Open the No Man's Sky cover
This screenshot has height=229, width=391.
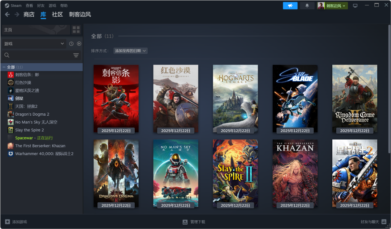176,173
